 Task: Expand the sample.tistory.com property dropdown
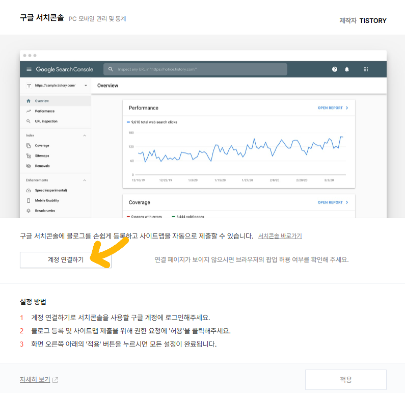click(x=86, y=86)
